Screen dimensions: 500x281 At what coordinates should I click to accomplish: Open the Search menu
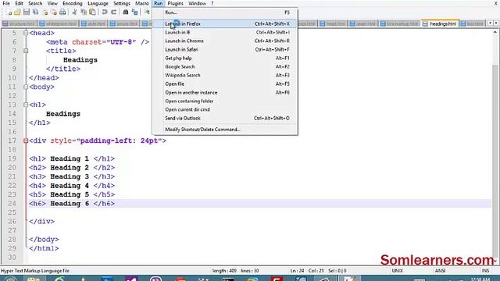(x=35, y=3)
